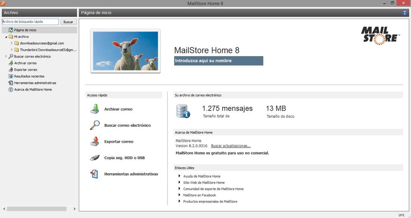Click the Buscar actualizaciones link
Viewport: 411px width, 218px height.
pos(231,146)
